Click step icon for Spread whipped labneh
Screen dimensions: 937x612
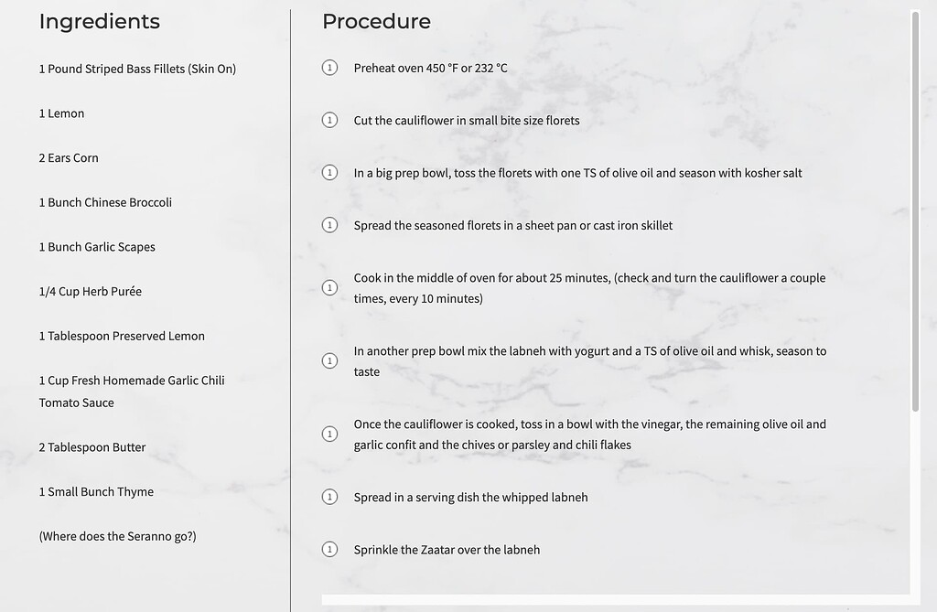330,497
